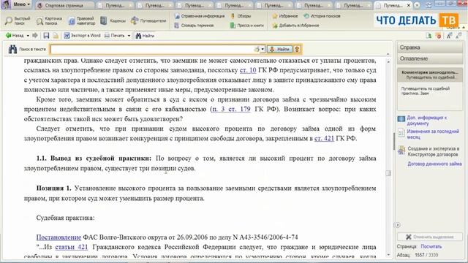Image resolution: width=468 pixels, height=263 pixels.
Task: Open the Оглавление panel
Action: click(x=430, y=58)
